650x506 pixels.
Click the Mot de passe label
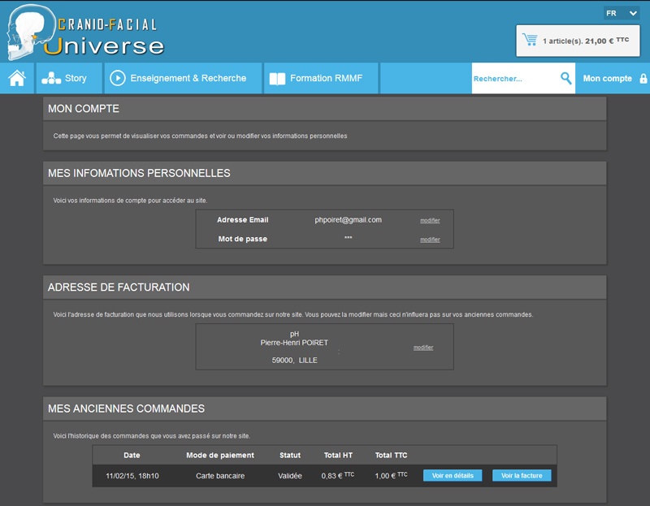(x=242, y=239)
